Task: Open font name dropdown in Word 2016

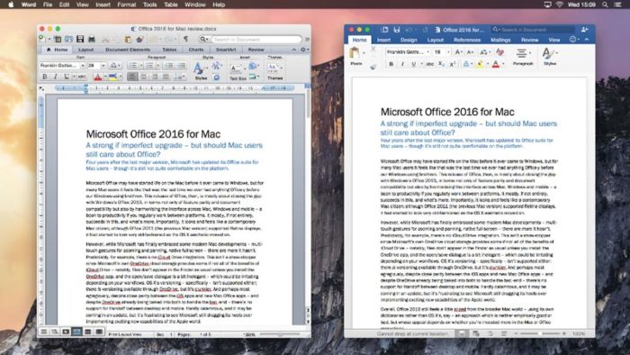Action: pyautogui.click(x=428, y=52)
